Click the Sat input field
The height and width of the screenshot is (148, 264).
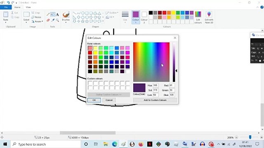pos(156,90)
